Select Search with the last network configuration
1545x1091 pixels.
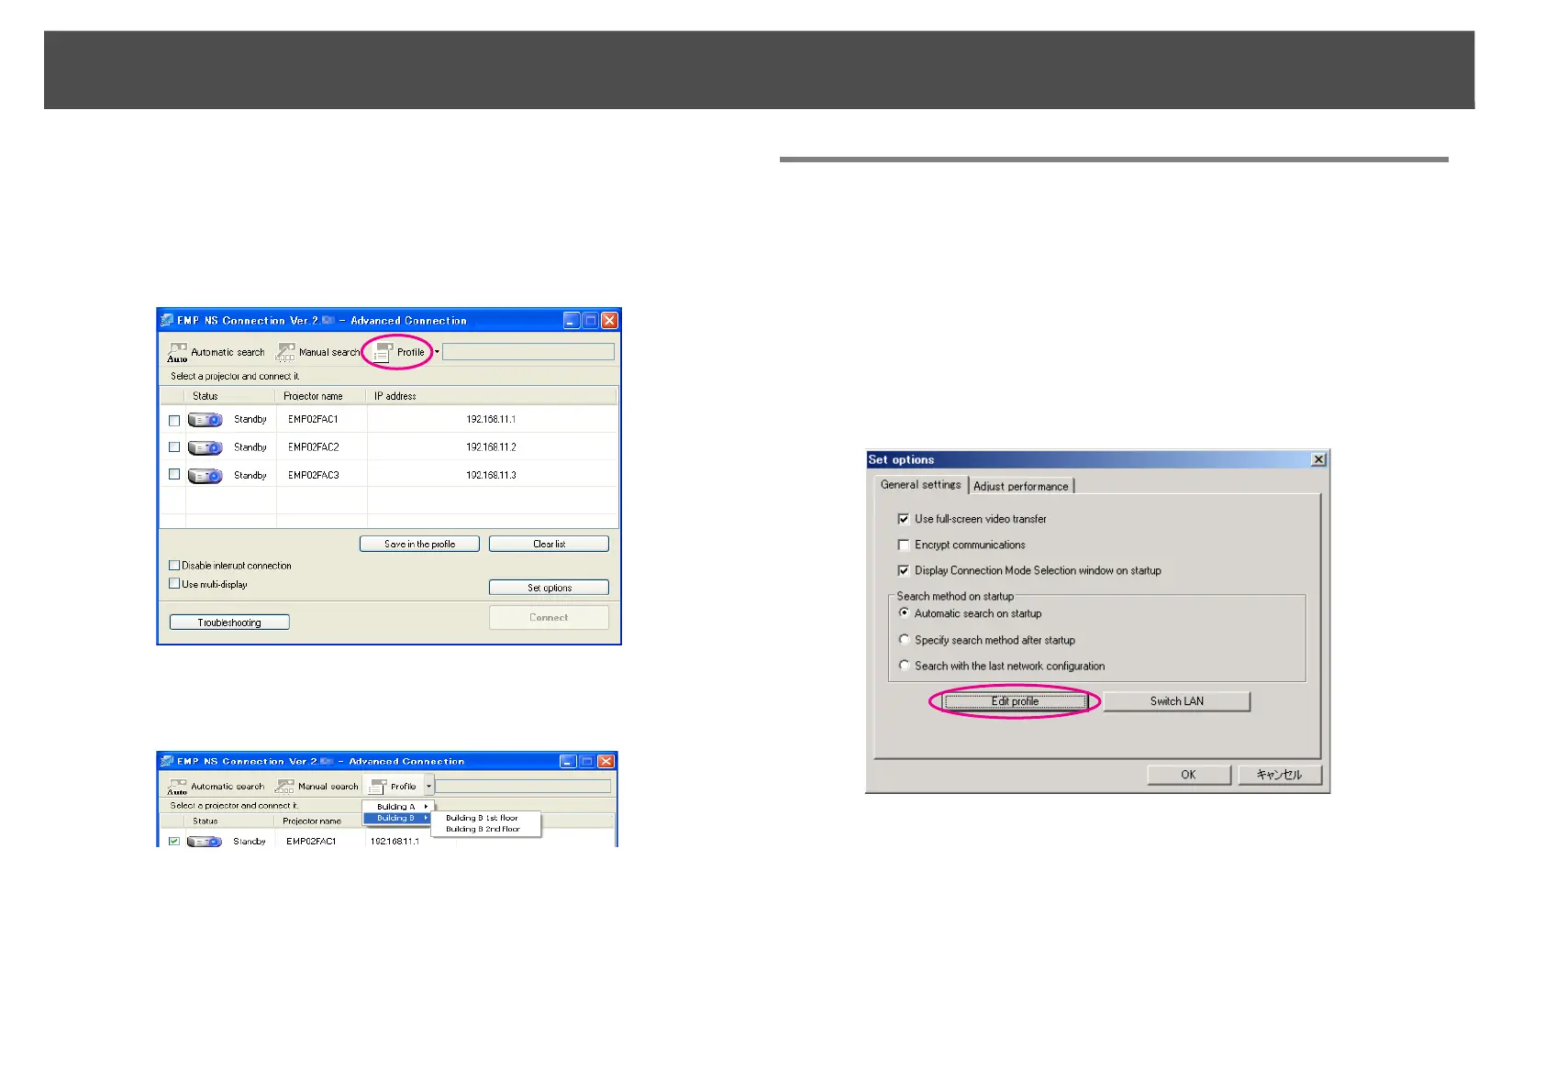point(905,666)
